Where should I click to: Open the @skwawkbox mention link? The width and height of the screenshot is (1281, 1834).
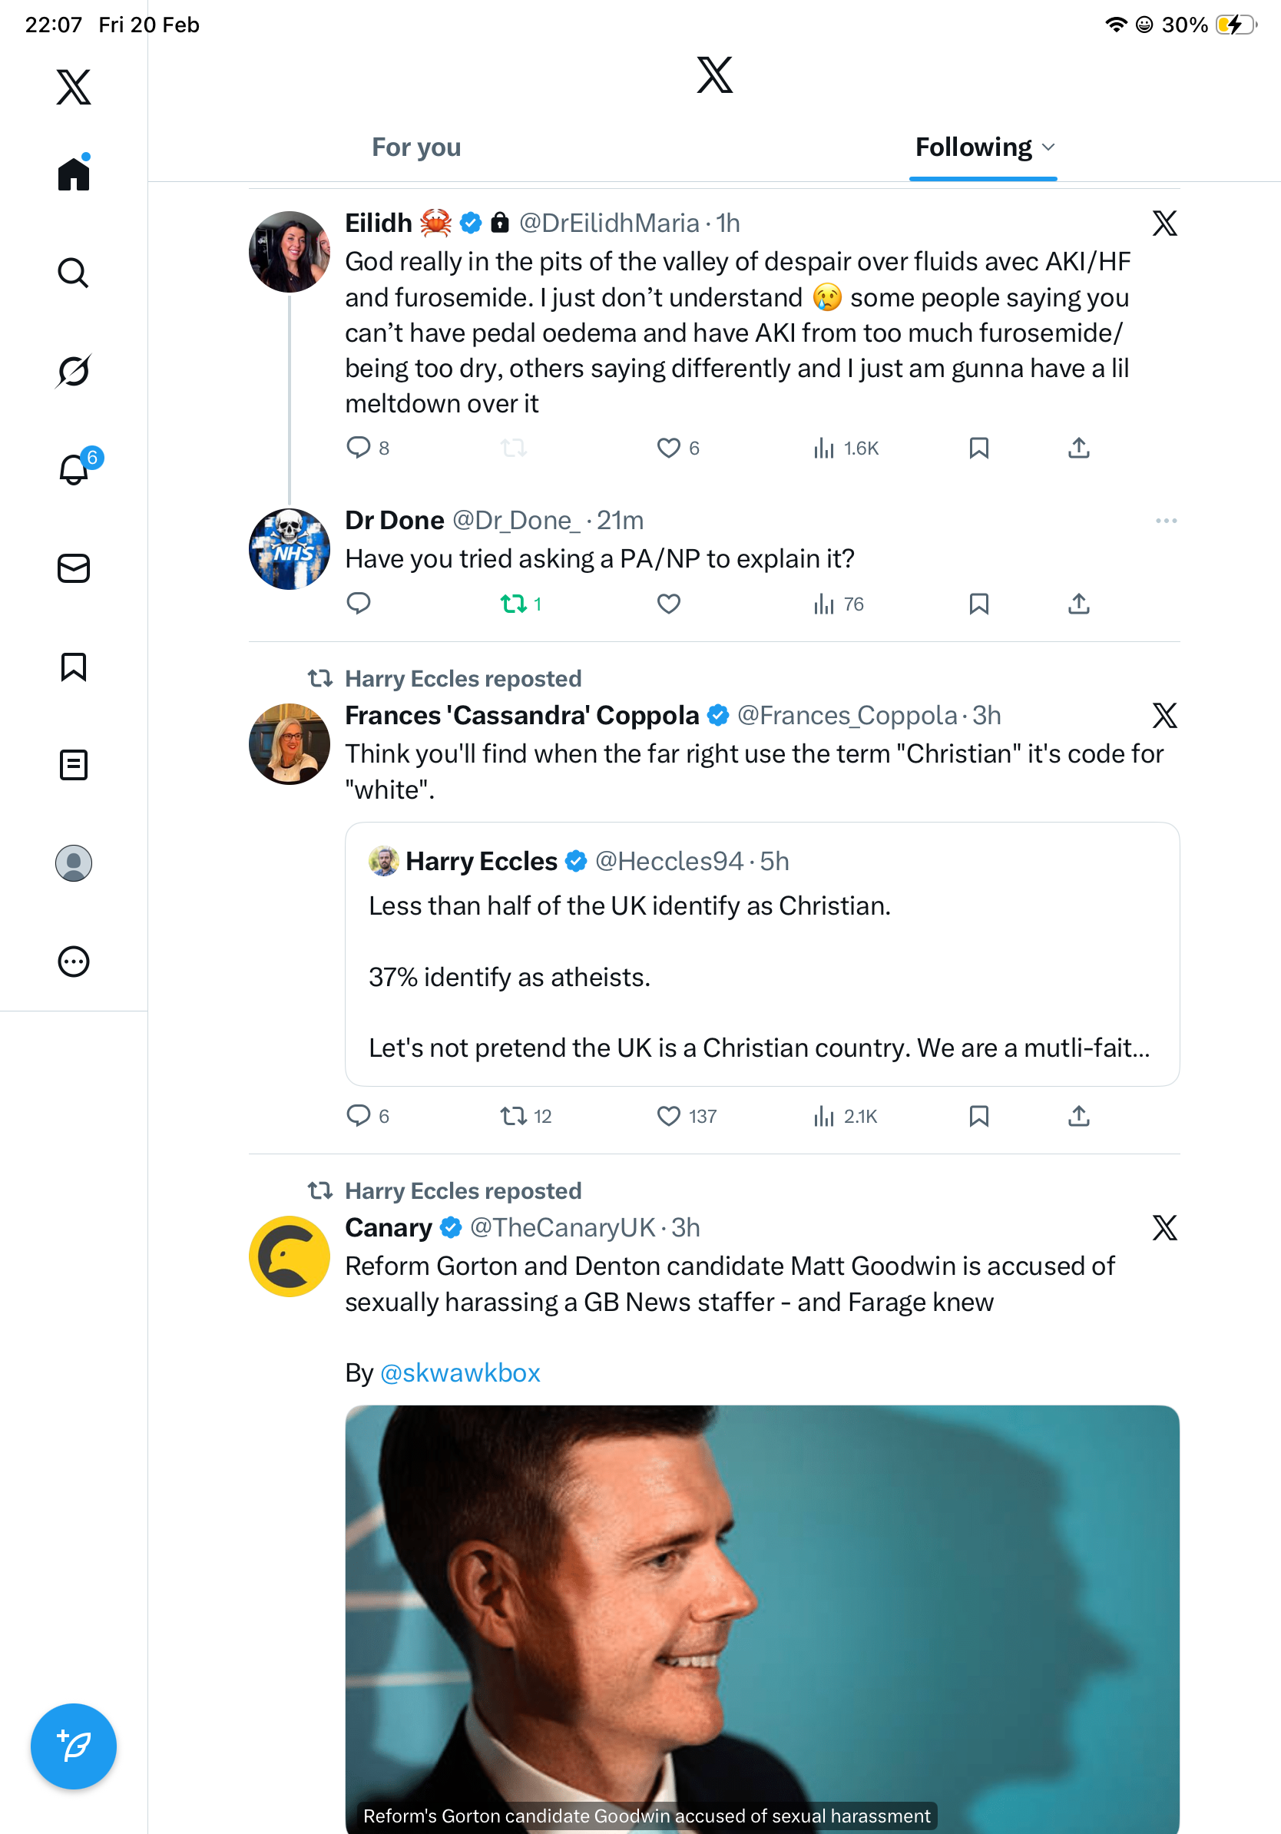(x=460, y=1373)
